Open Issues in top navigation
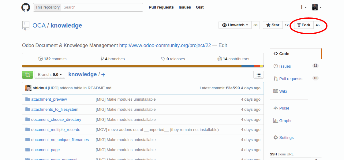Viewport: 344px width, 160px height. click(185, 7)
